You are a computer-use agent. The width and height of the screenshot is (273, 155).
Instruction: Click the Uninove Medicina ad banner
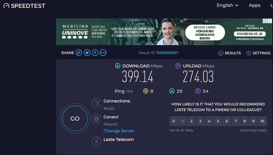[x=164, y=32]
